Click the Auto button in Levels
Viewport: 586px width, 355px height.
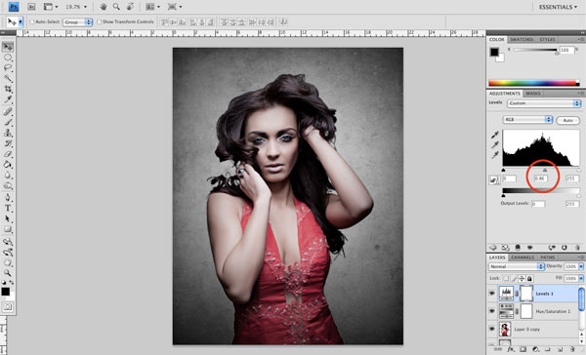[568, 120]
